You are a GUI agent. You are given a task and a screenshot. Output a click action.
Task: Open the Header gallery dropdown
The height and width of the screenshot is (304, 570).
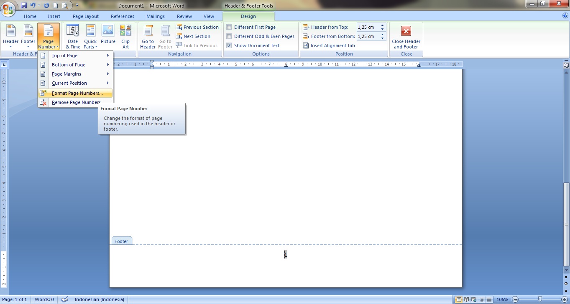click(10, 36)
